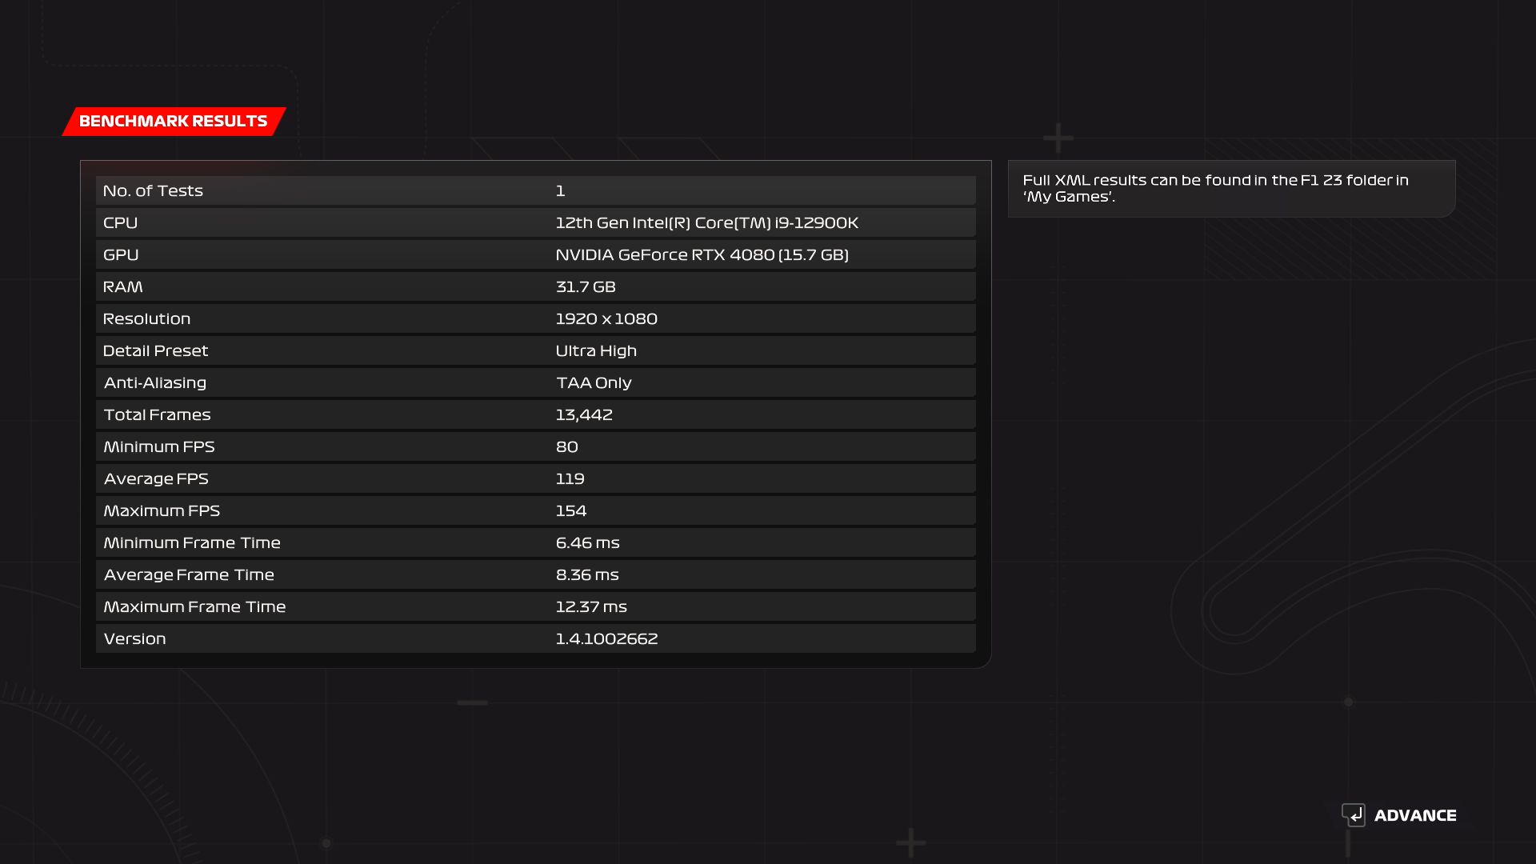The width and height of the screenshot is (1536, 864).
Task: Click the Total Frames row label
Action: click(x=157, y=414)
